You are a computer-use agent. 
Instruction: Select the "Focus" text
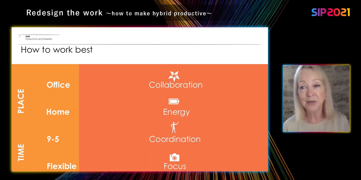point(175,166)
